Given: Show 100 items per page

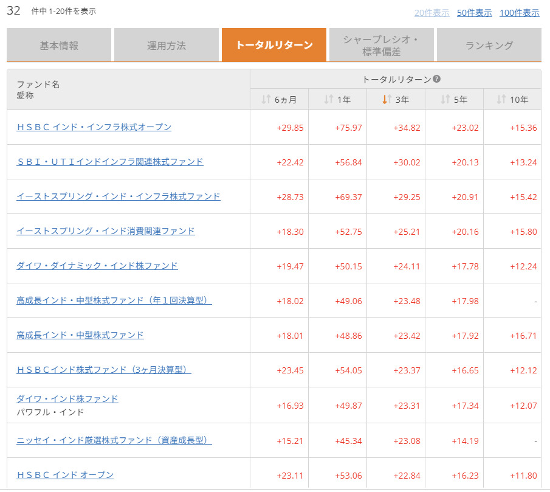Looking at the screenshot, I should [519, 13].
